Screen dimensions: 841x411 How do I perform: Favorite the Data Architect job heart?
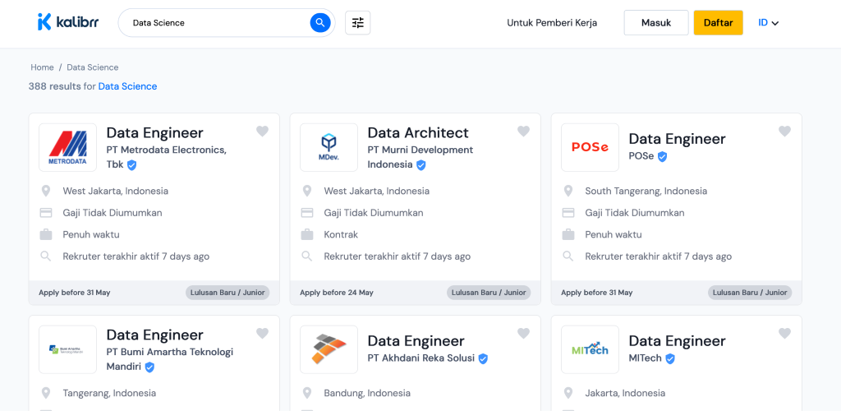coord(523,131)
